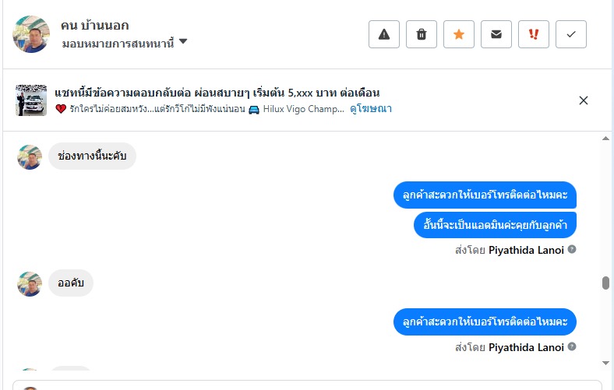Dismiss the ad banner with X

[584, 100]
